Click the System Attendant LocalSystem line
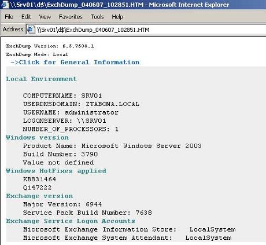Image resolution: width=266 pixels, height=245 pixels. 127,238
